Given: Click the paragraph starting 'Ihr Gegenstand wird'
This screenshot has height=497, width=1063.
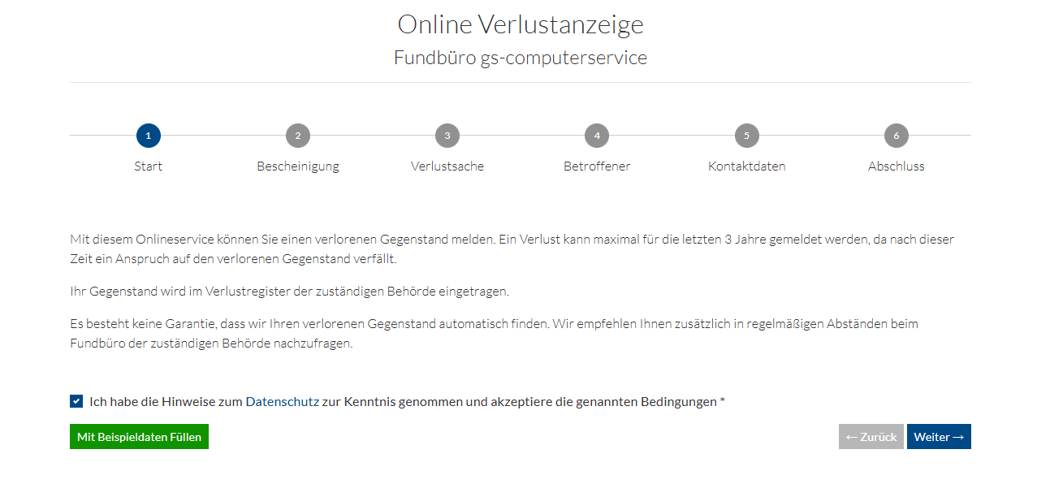Looking at the screenshot, I should pos(289,292).
